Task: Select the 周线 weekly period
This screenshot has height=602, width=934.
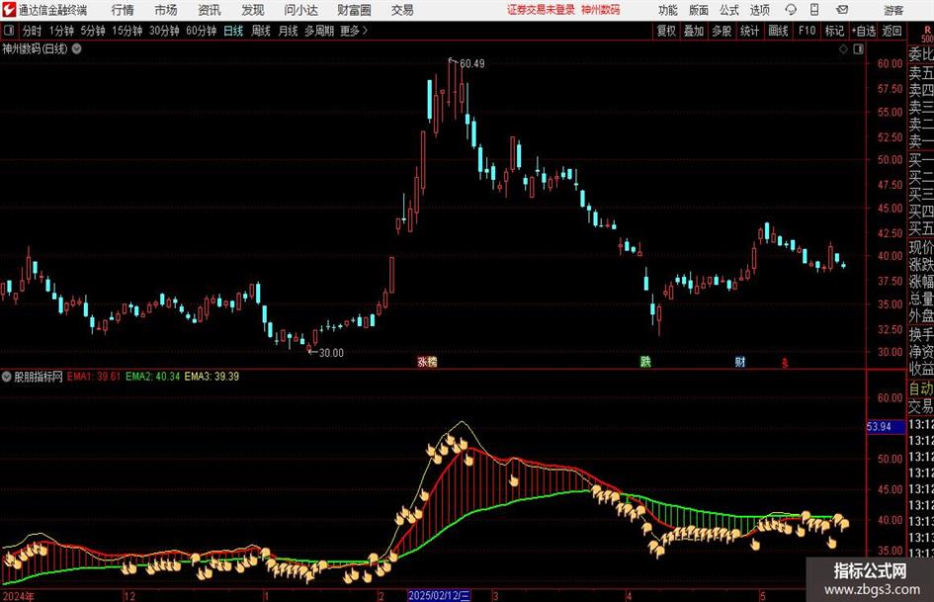Action: coord(260,31)
